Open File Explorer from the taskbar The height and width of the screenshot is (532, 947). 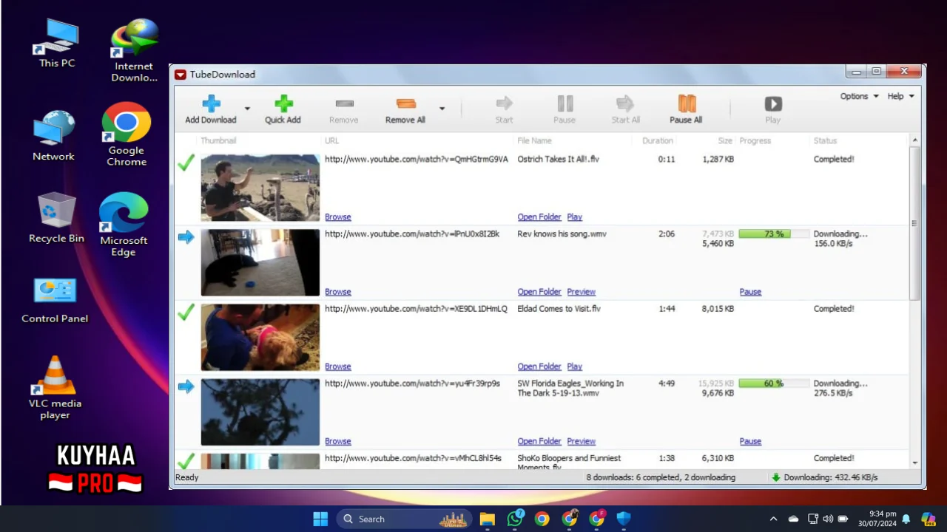[487, 519]
